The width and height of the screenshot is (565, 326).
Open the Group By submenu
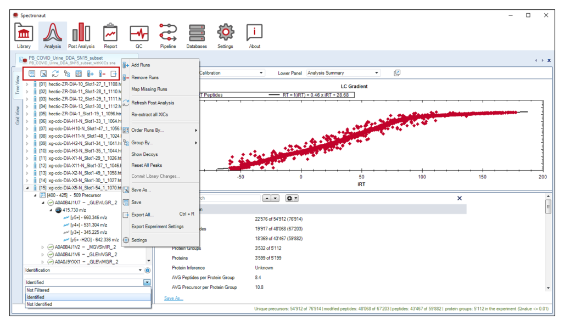click(x=160, y=143)
